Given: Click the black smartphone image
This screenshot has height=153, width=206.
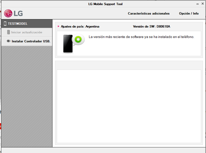Looking at the screenshot, I should [x=68, y=44].
